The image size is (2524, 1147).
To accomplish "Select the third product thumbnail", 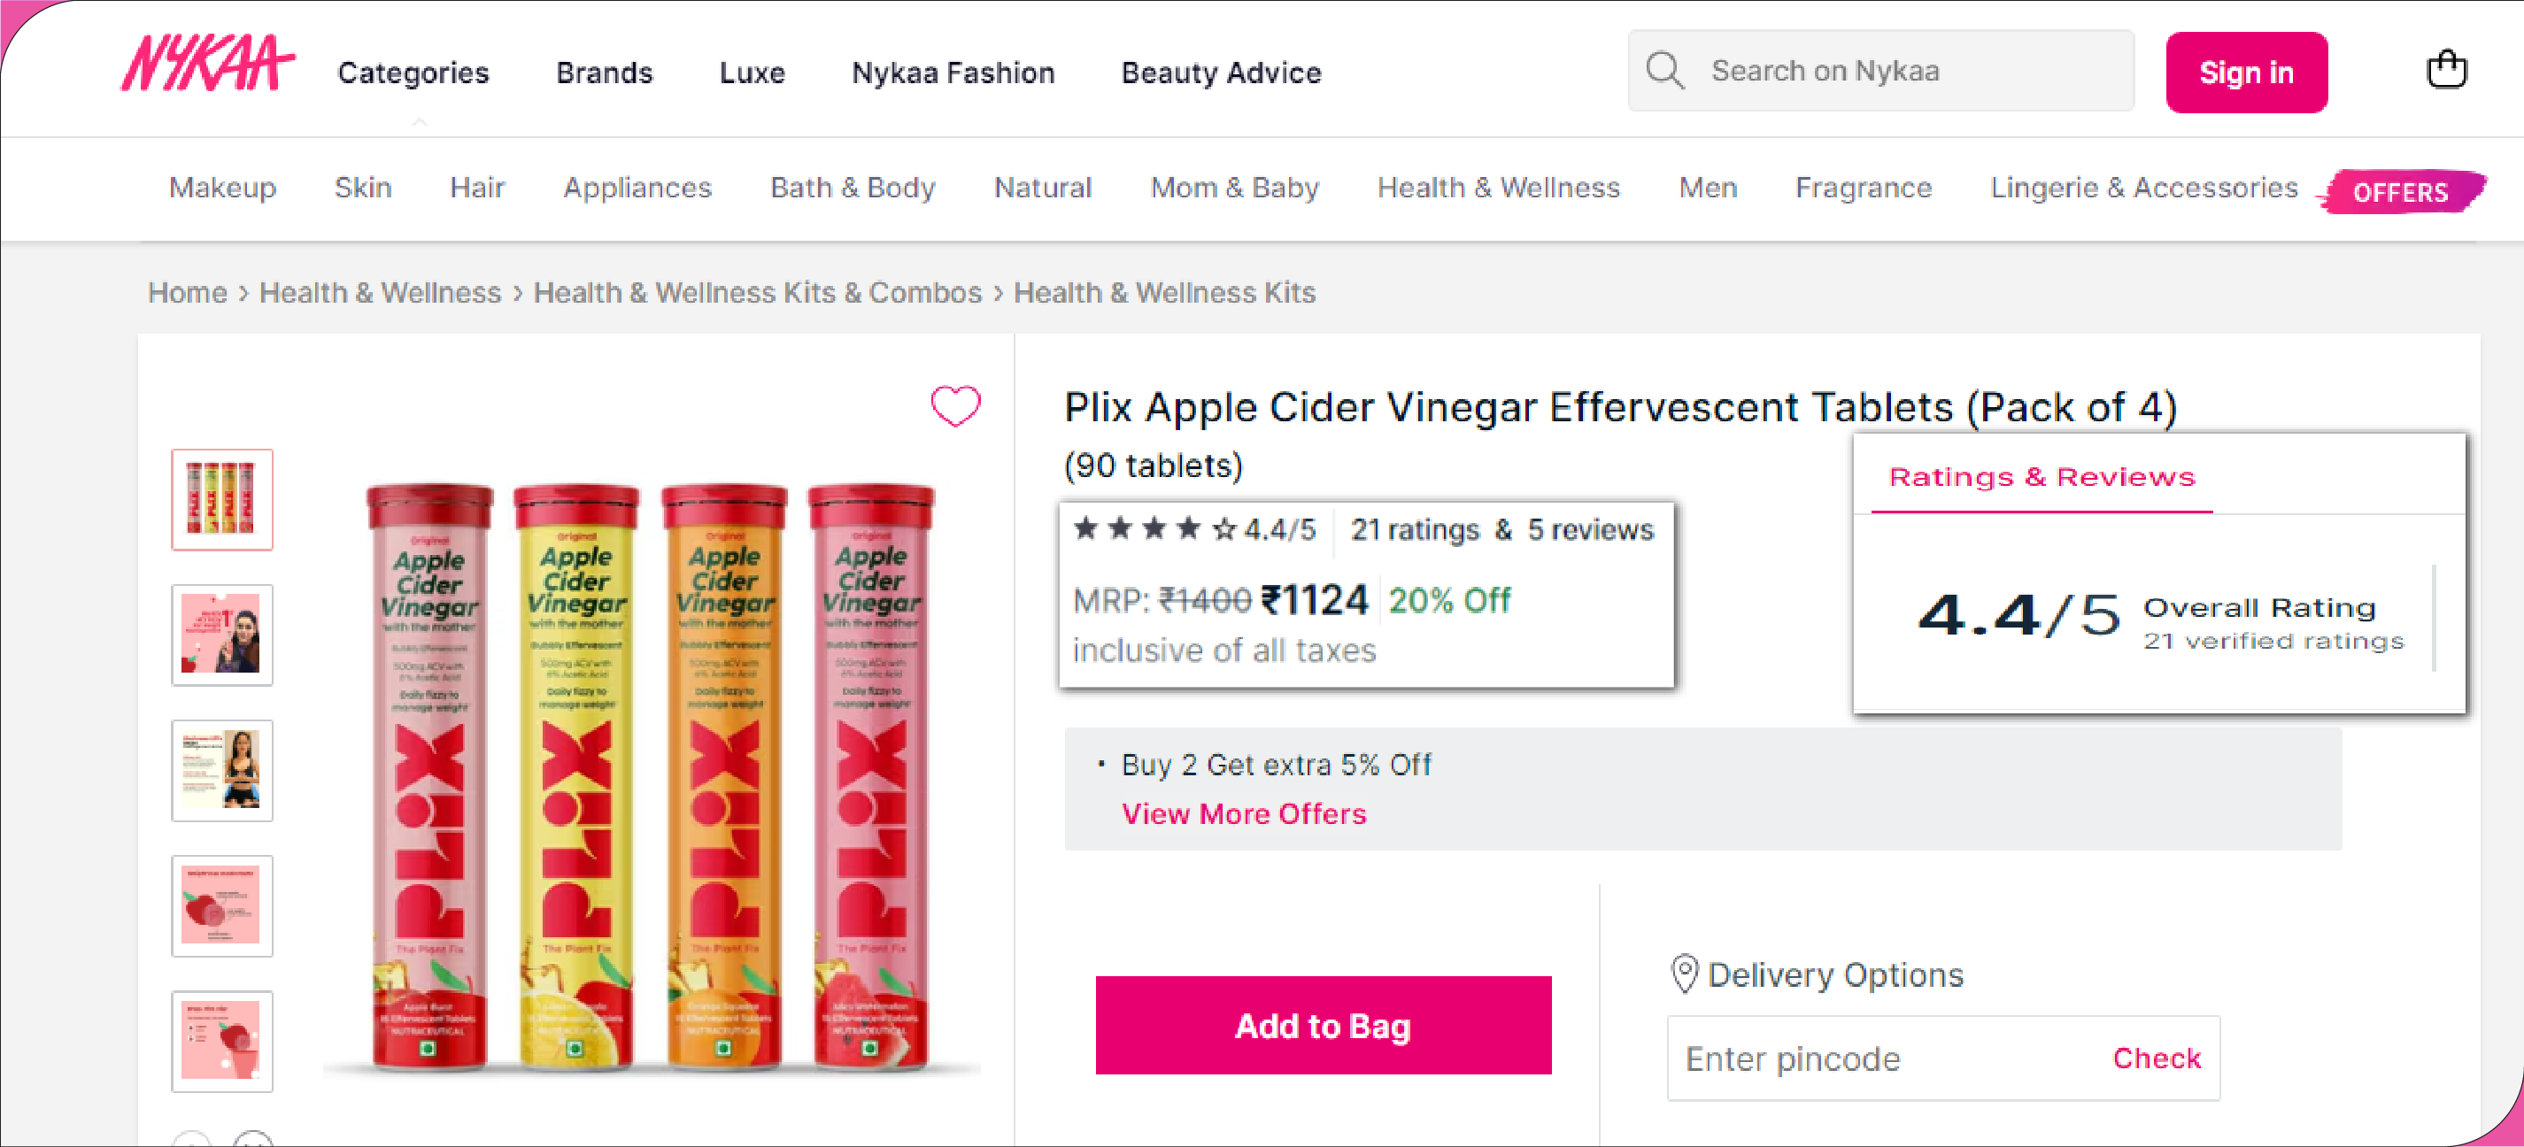I will click(222, 771).
